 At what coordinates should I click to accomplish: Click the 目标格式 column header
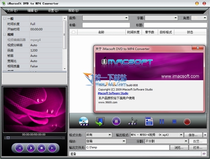click(x=166, y=32)
